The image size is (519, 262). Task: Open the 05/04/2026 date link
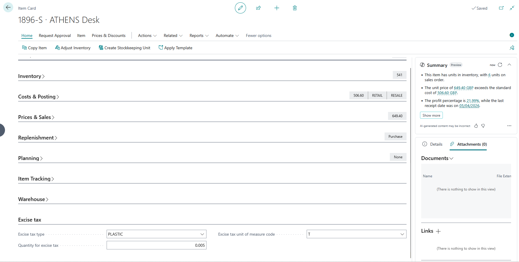pyautogui.click(x=469, y=106)
